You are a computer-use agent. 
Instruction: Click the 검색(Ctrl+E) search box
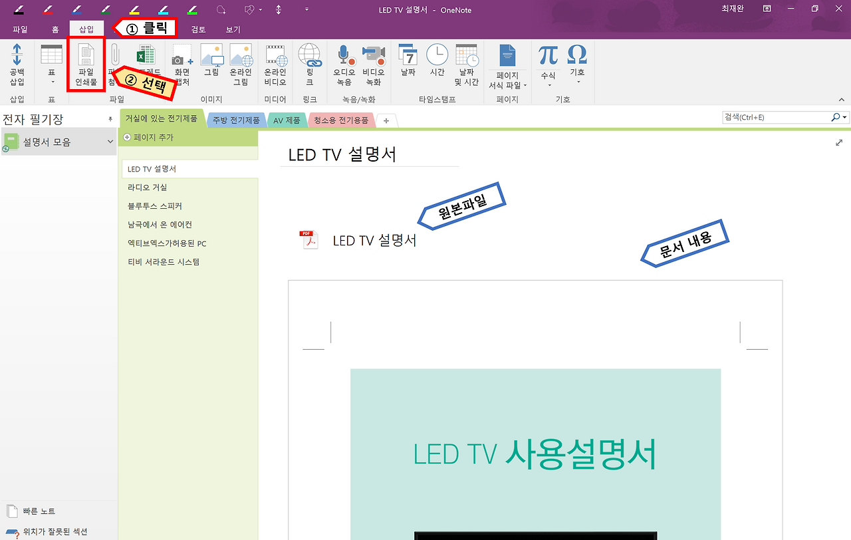(x=777, y=118)
